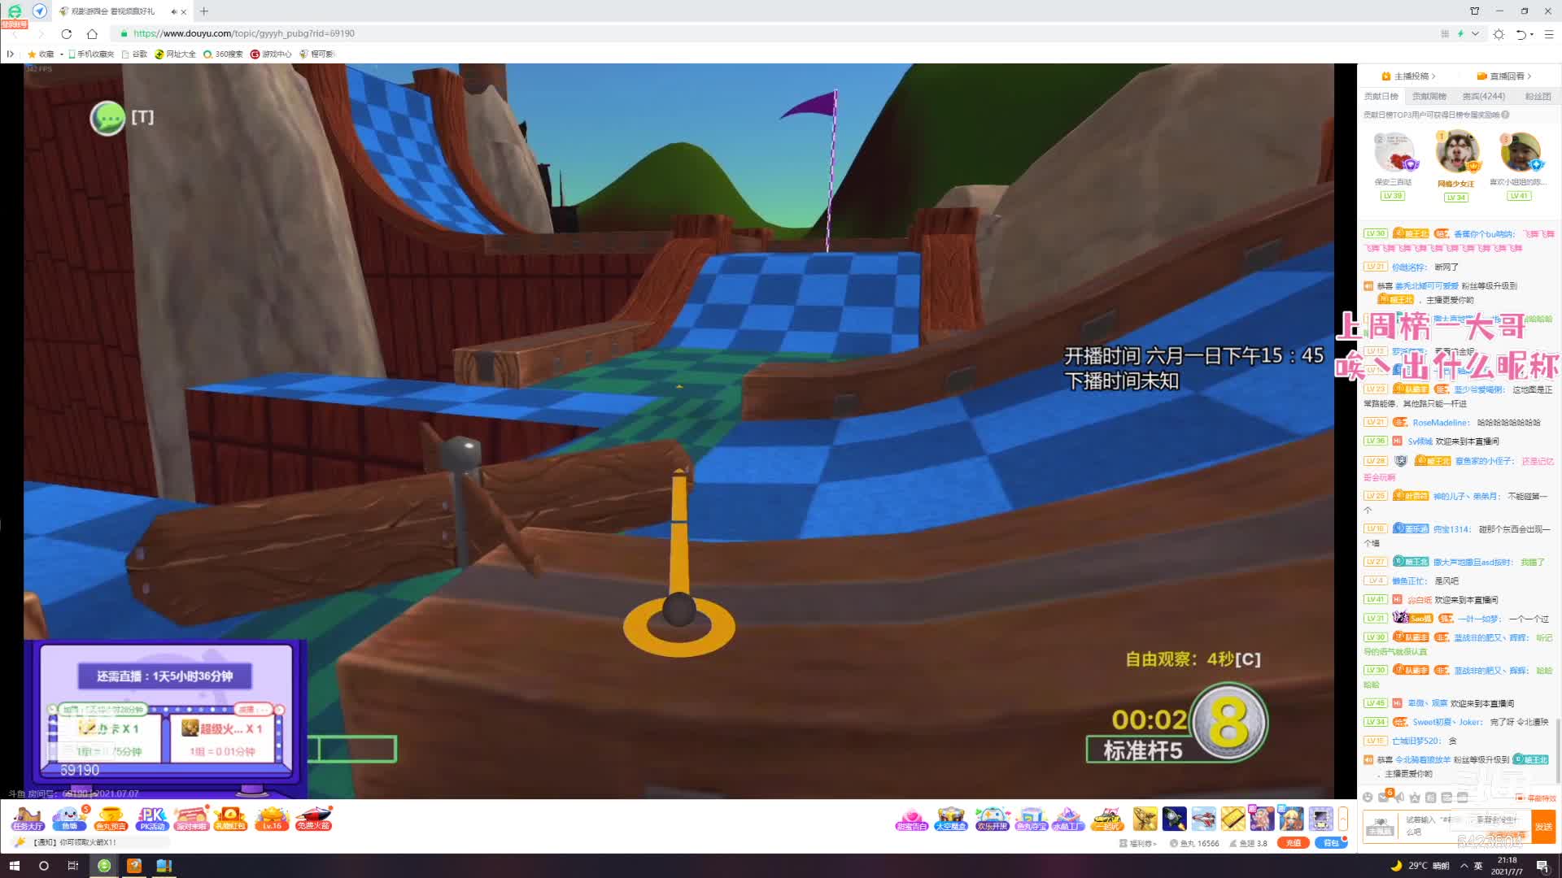Viewport: 1562px width, 878px height.
Task: Switch to the 贵宾(4244) tab
Action: click(1483, 96)
